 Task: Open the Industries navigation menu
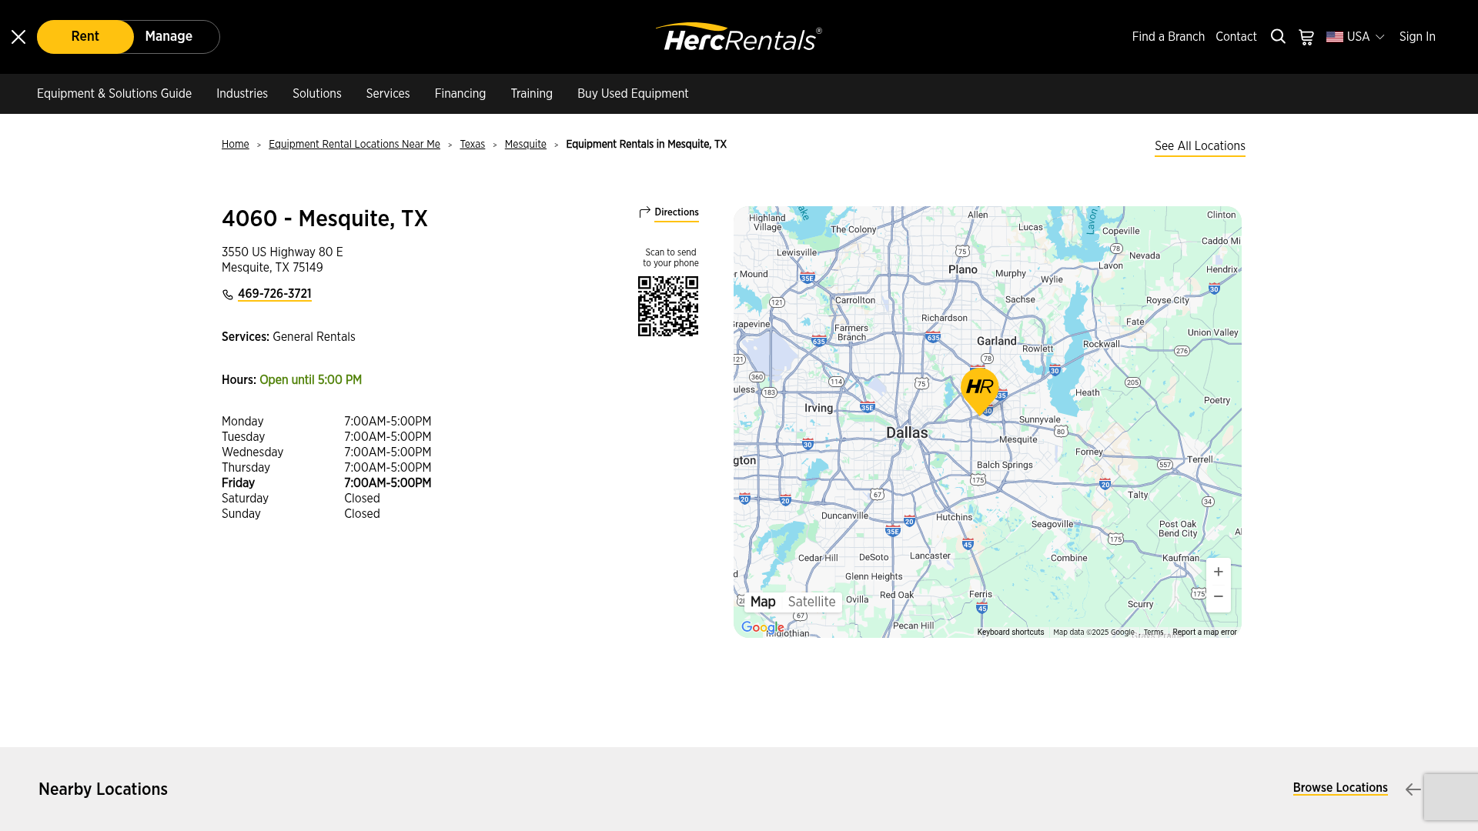(242, 94)
